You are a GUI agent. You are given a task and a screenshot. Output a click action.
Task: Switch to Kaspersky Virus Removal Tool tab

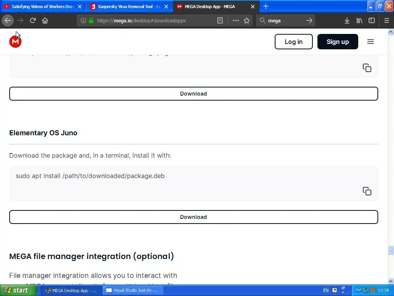130,7
